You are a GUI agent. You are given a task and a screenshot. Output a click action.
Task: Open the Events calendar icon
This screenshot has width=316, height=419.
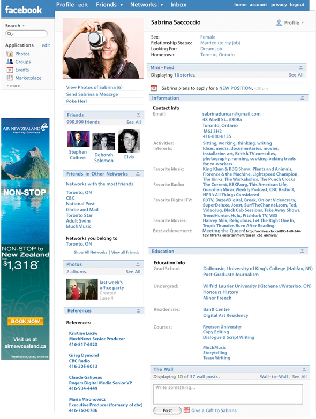click(x=10, y=70)
